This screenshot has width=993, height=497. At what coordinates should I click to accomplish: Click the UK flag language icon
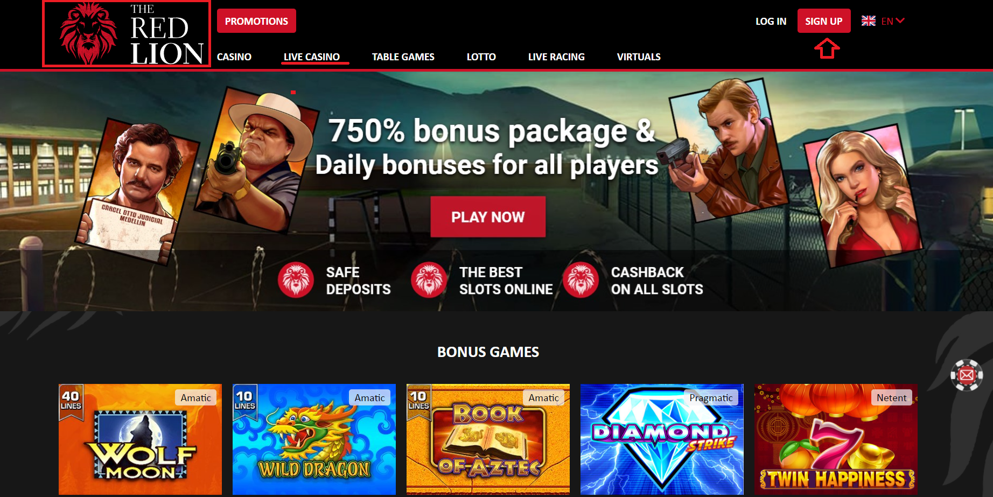click(868, 21)
